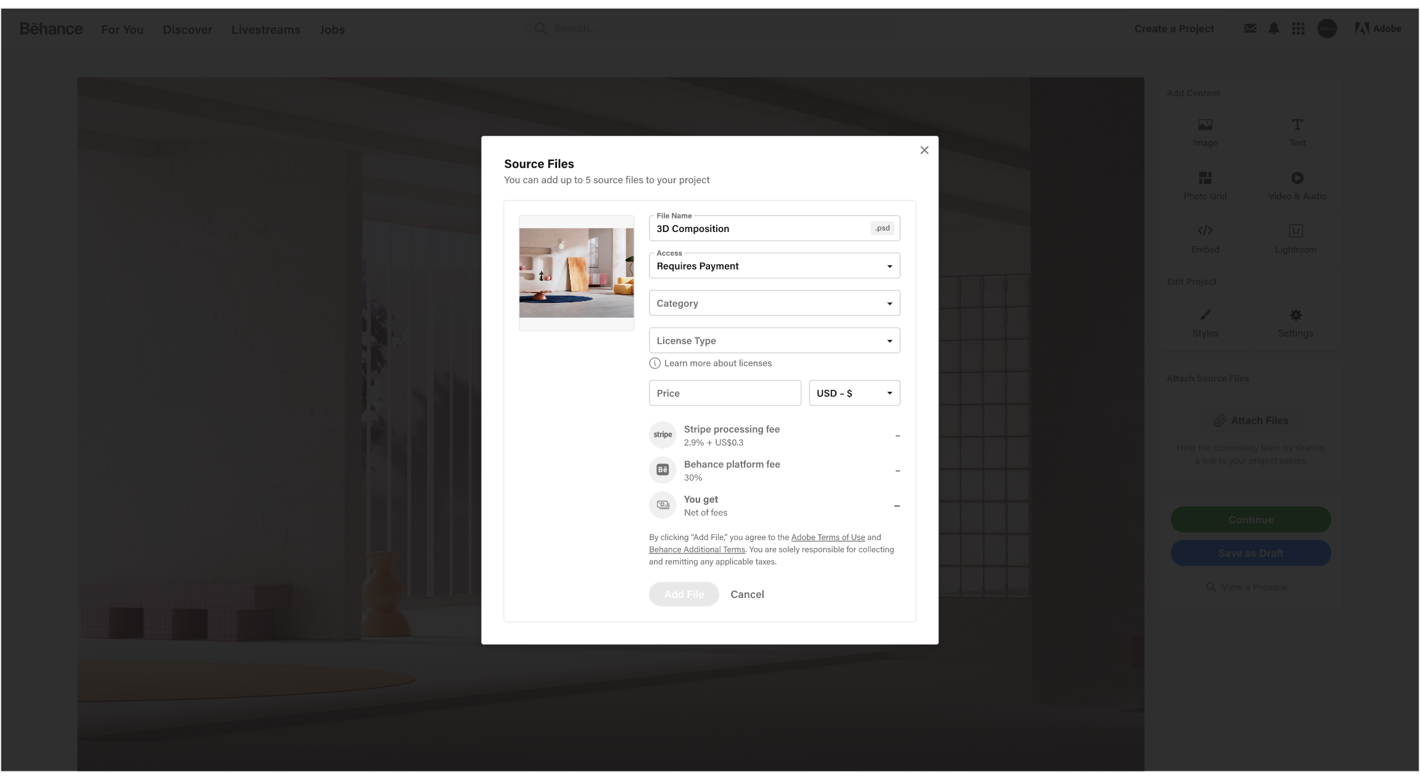The height and width of the screenshot is (780, 1420).
Task: Click the Embed code icon
Action: click(x=1205, y=231)
